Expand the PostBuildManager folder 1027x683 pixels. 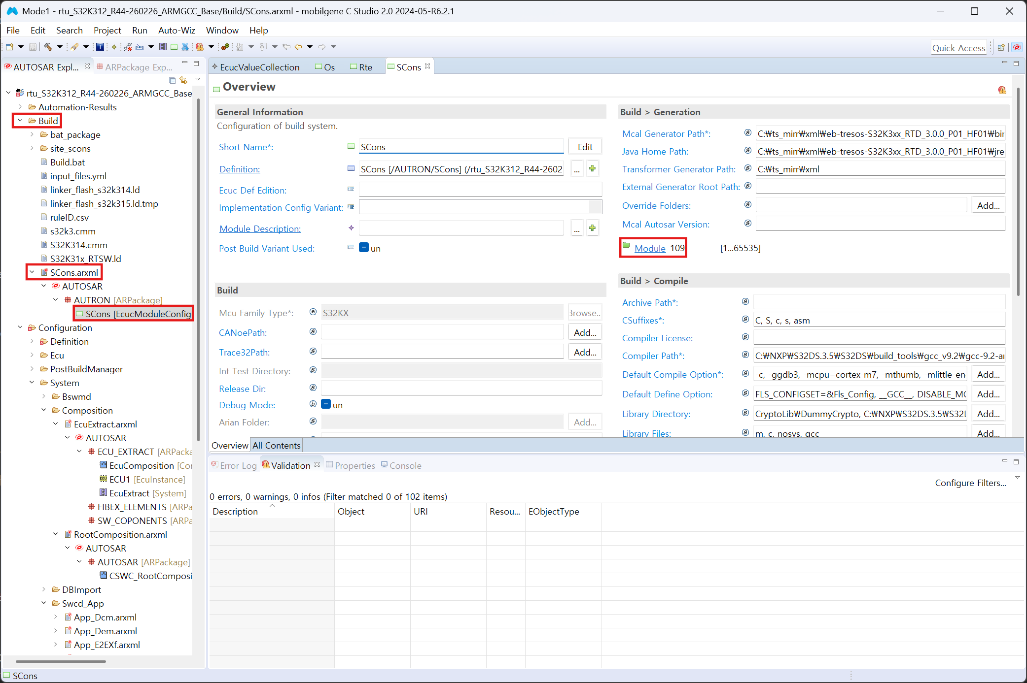[x=32, y=369]
